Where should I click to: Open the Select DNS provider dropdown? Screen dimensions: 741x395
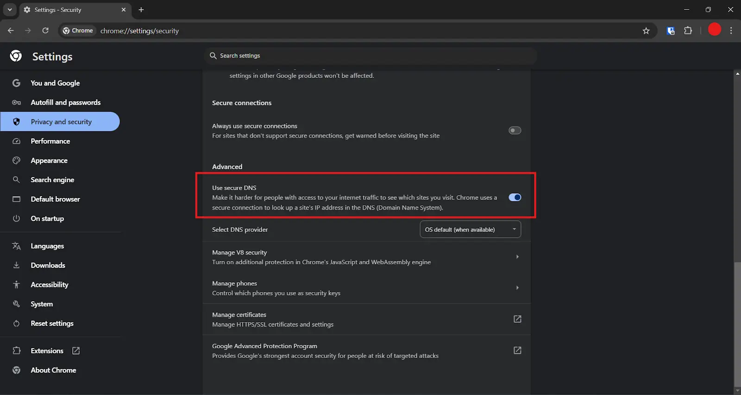point(470,229)
